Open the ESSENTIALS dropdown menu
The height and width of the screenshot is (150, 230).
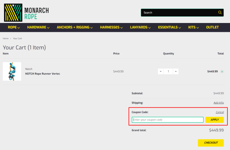[x=170, y=27]
